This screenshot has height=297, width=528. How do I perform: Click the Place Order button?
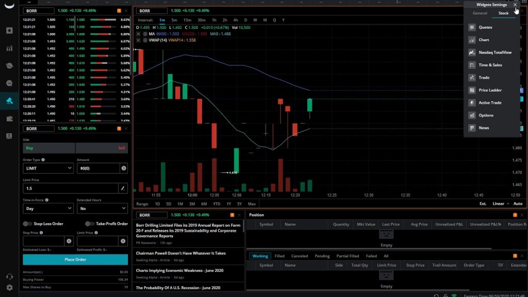(75, 259)
